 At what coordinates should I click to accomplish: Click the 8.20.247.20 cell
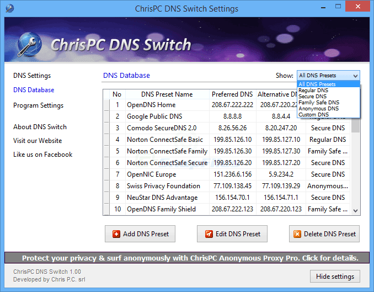coord(281,128)
